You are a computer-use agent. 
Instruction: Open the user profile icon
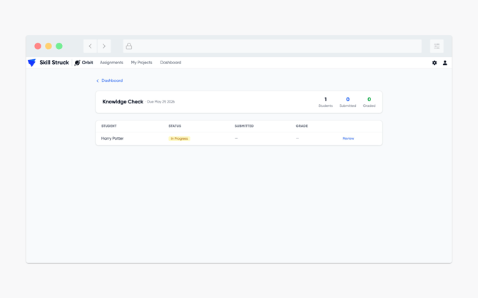(x=444, y=63)
